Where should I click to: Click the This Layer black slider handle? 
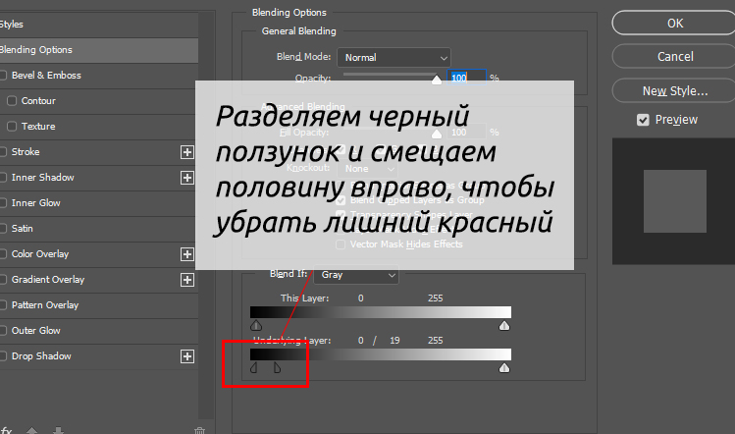click(256, 326)
